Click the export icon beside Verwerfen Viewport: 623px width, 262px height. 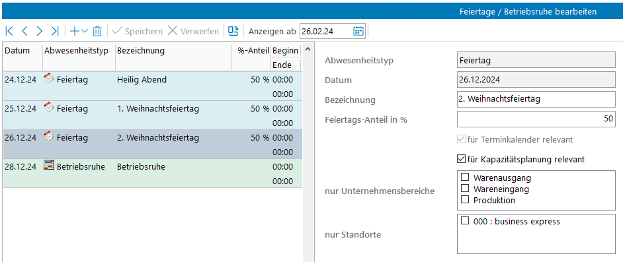[x=233, y=31]
